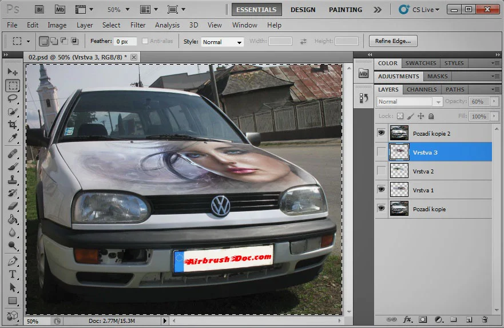Open the Style dropdown set to Normal
Screen dimensions: 504x328
(222, 42)
